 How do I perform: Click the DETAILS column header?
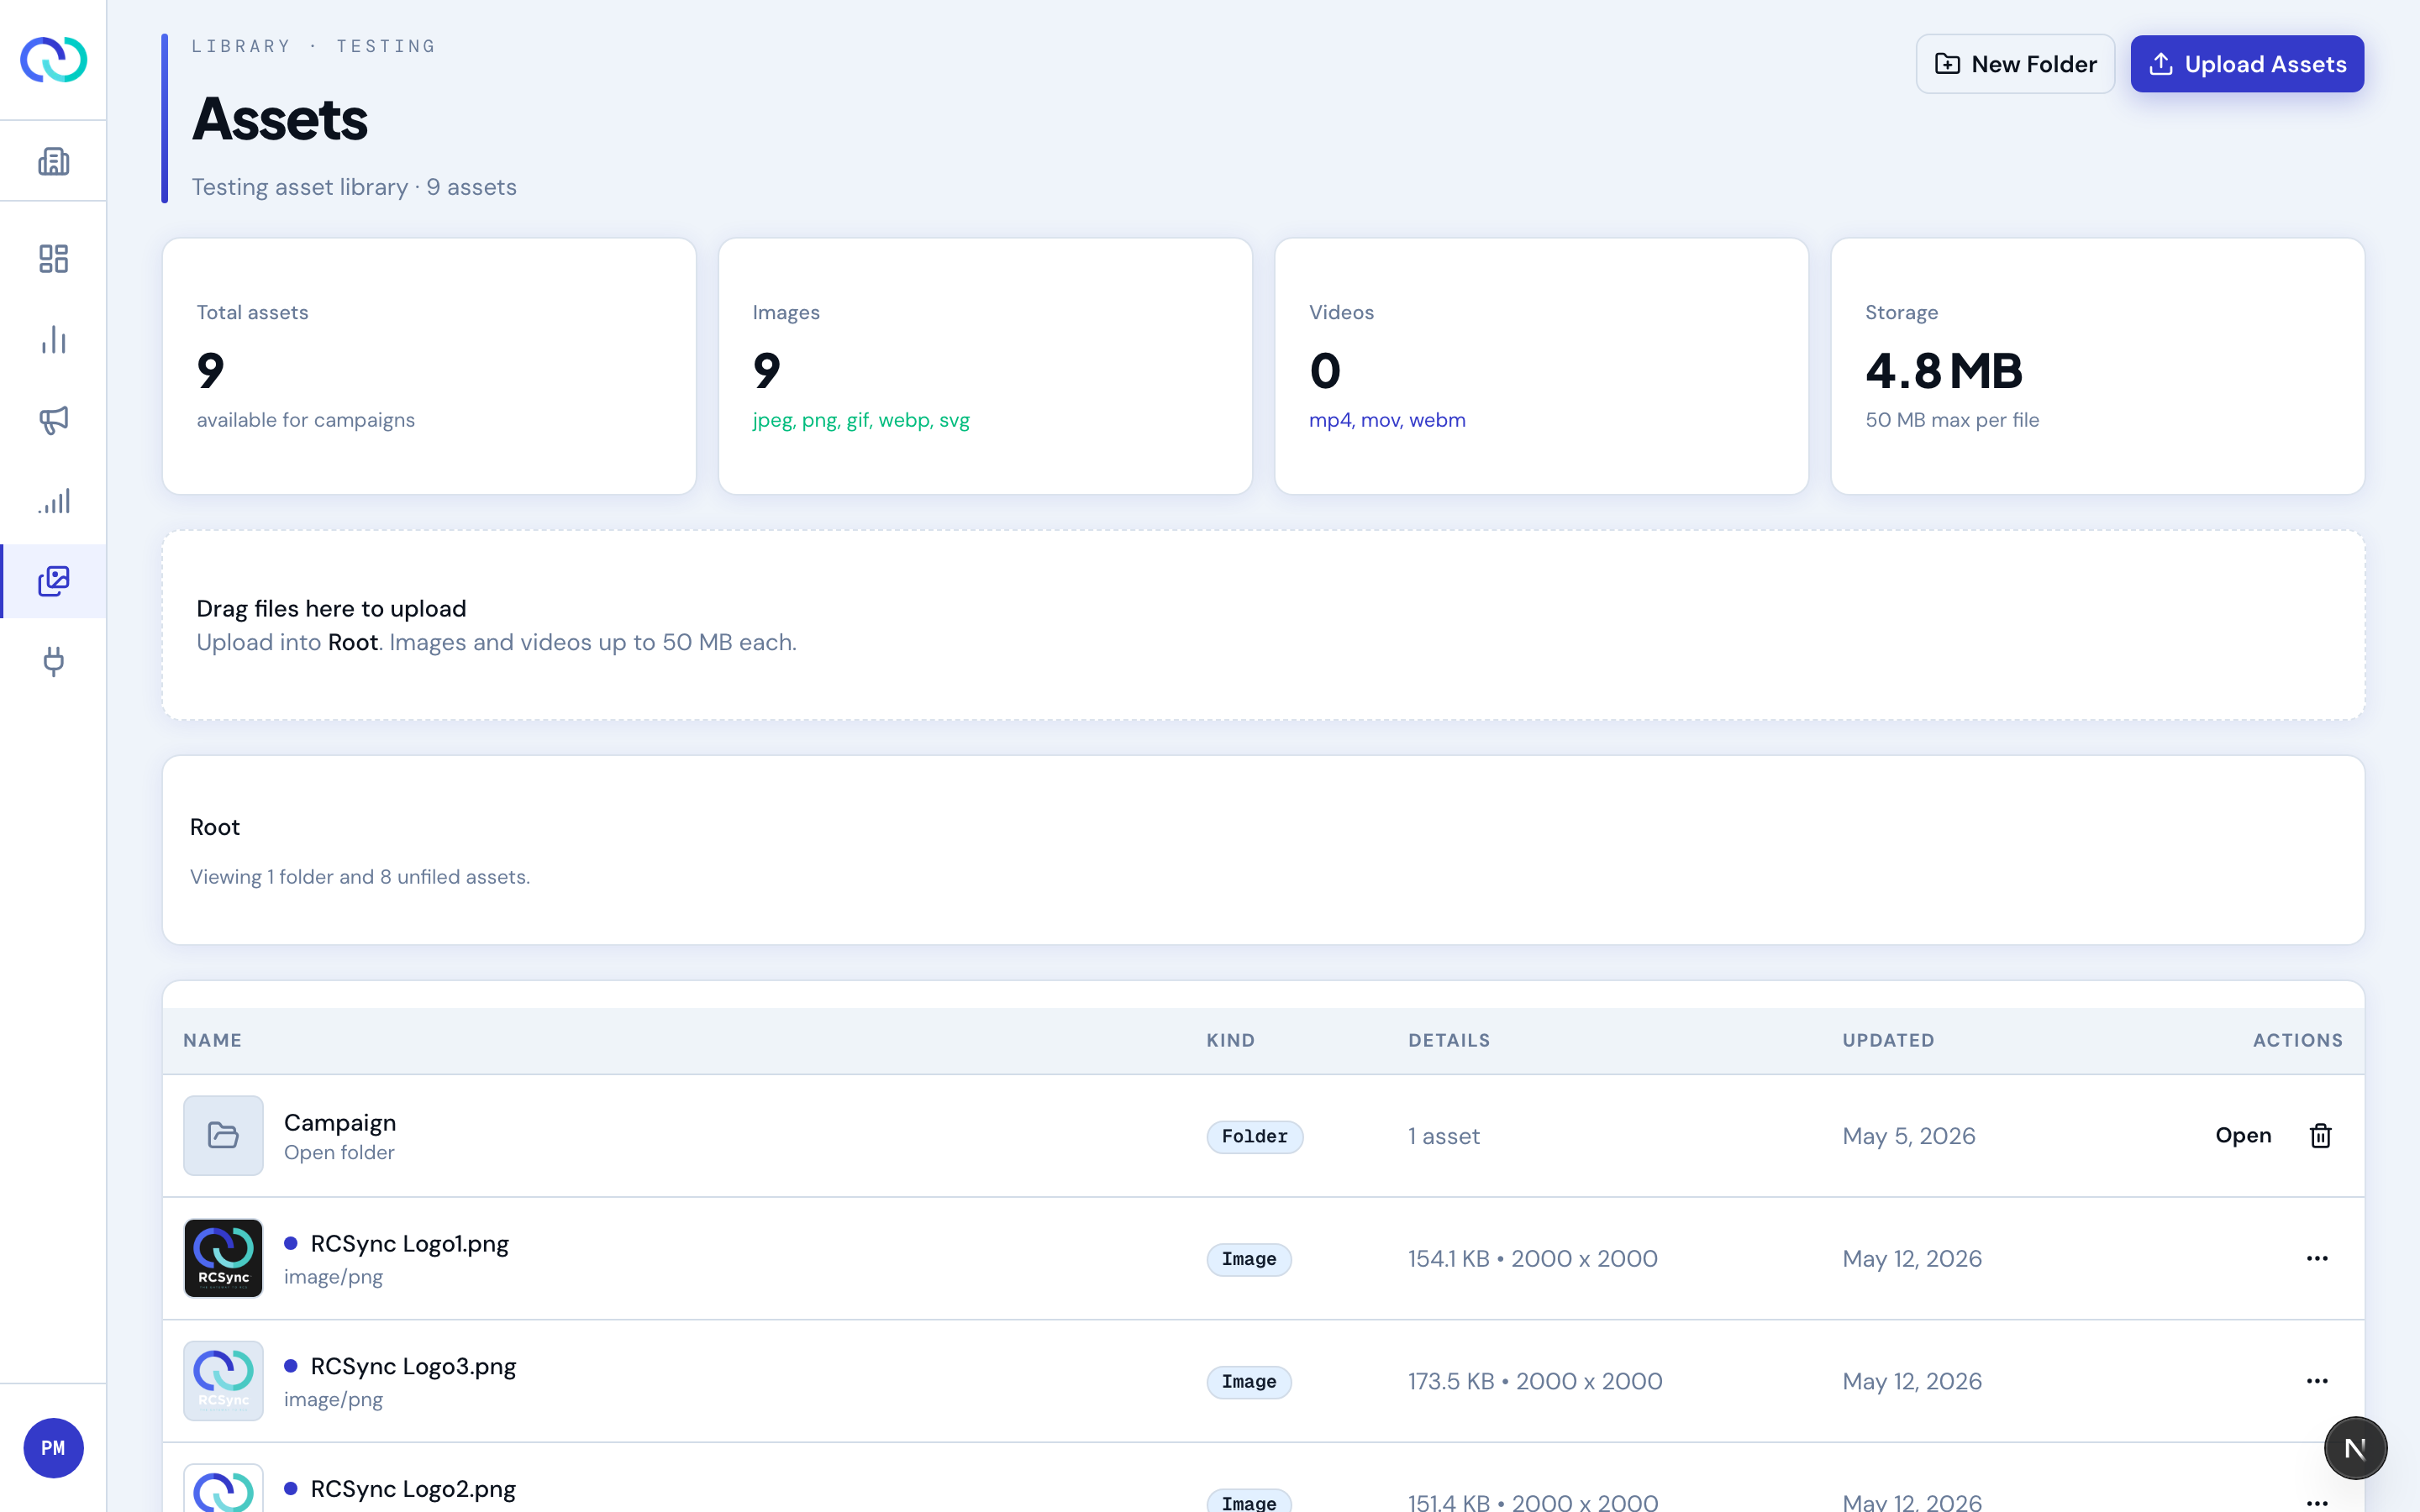[1449, 1040]
